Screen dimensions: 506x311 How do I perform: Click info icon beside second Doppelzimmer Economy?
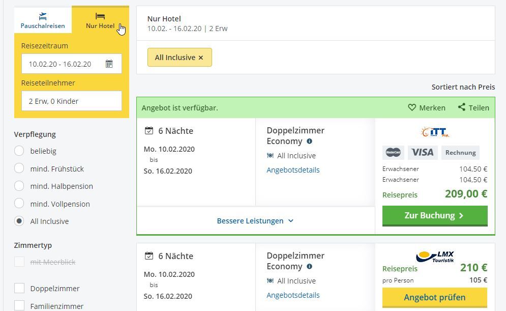309,267
